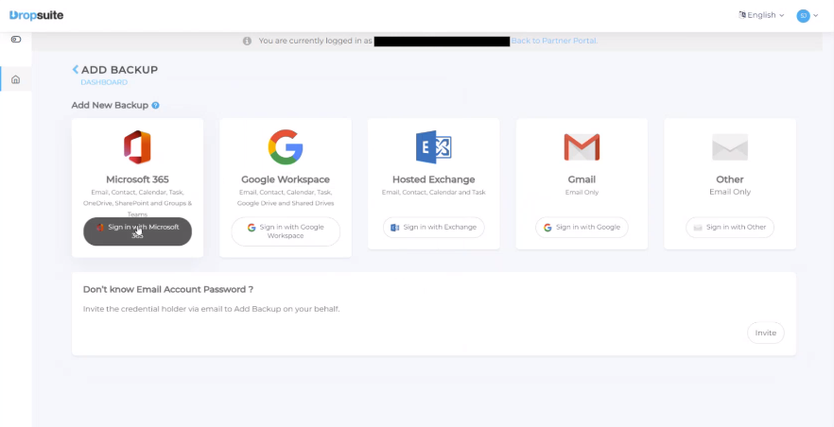Viewport: 834px width, 427px height.
Task: Click the Other envelope logo
Action: tap(730, 147)
